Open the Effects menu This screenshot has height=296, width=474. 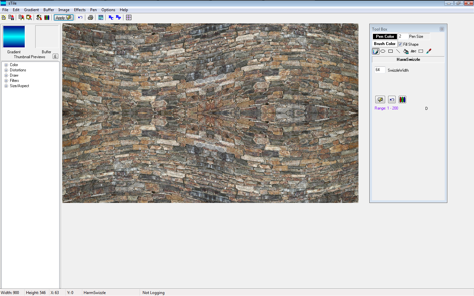tap(80, 10)
